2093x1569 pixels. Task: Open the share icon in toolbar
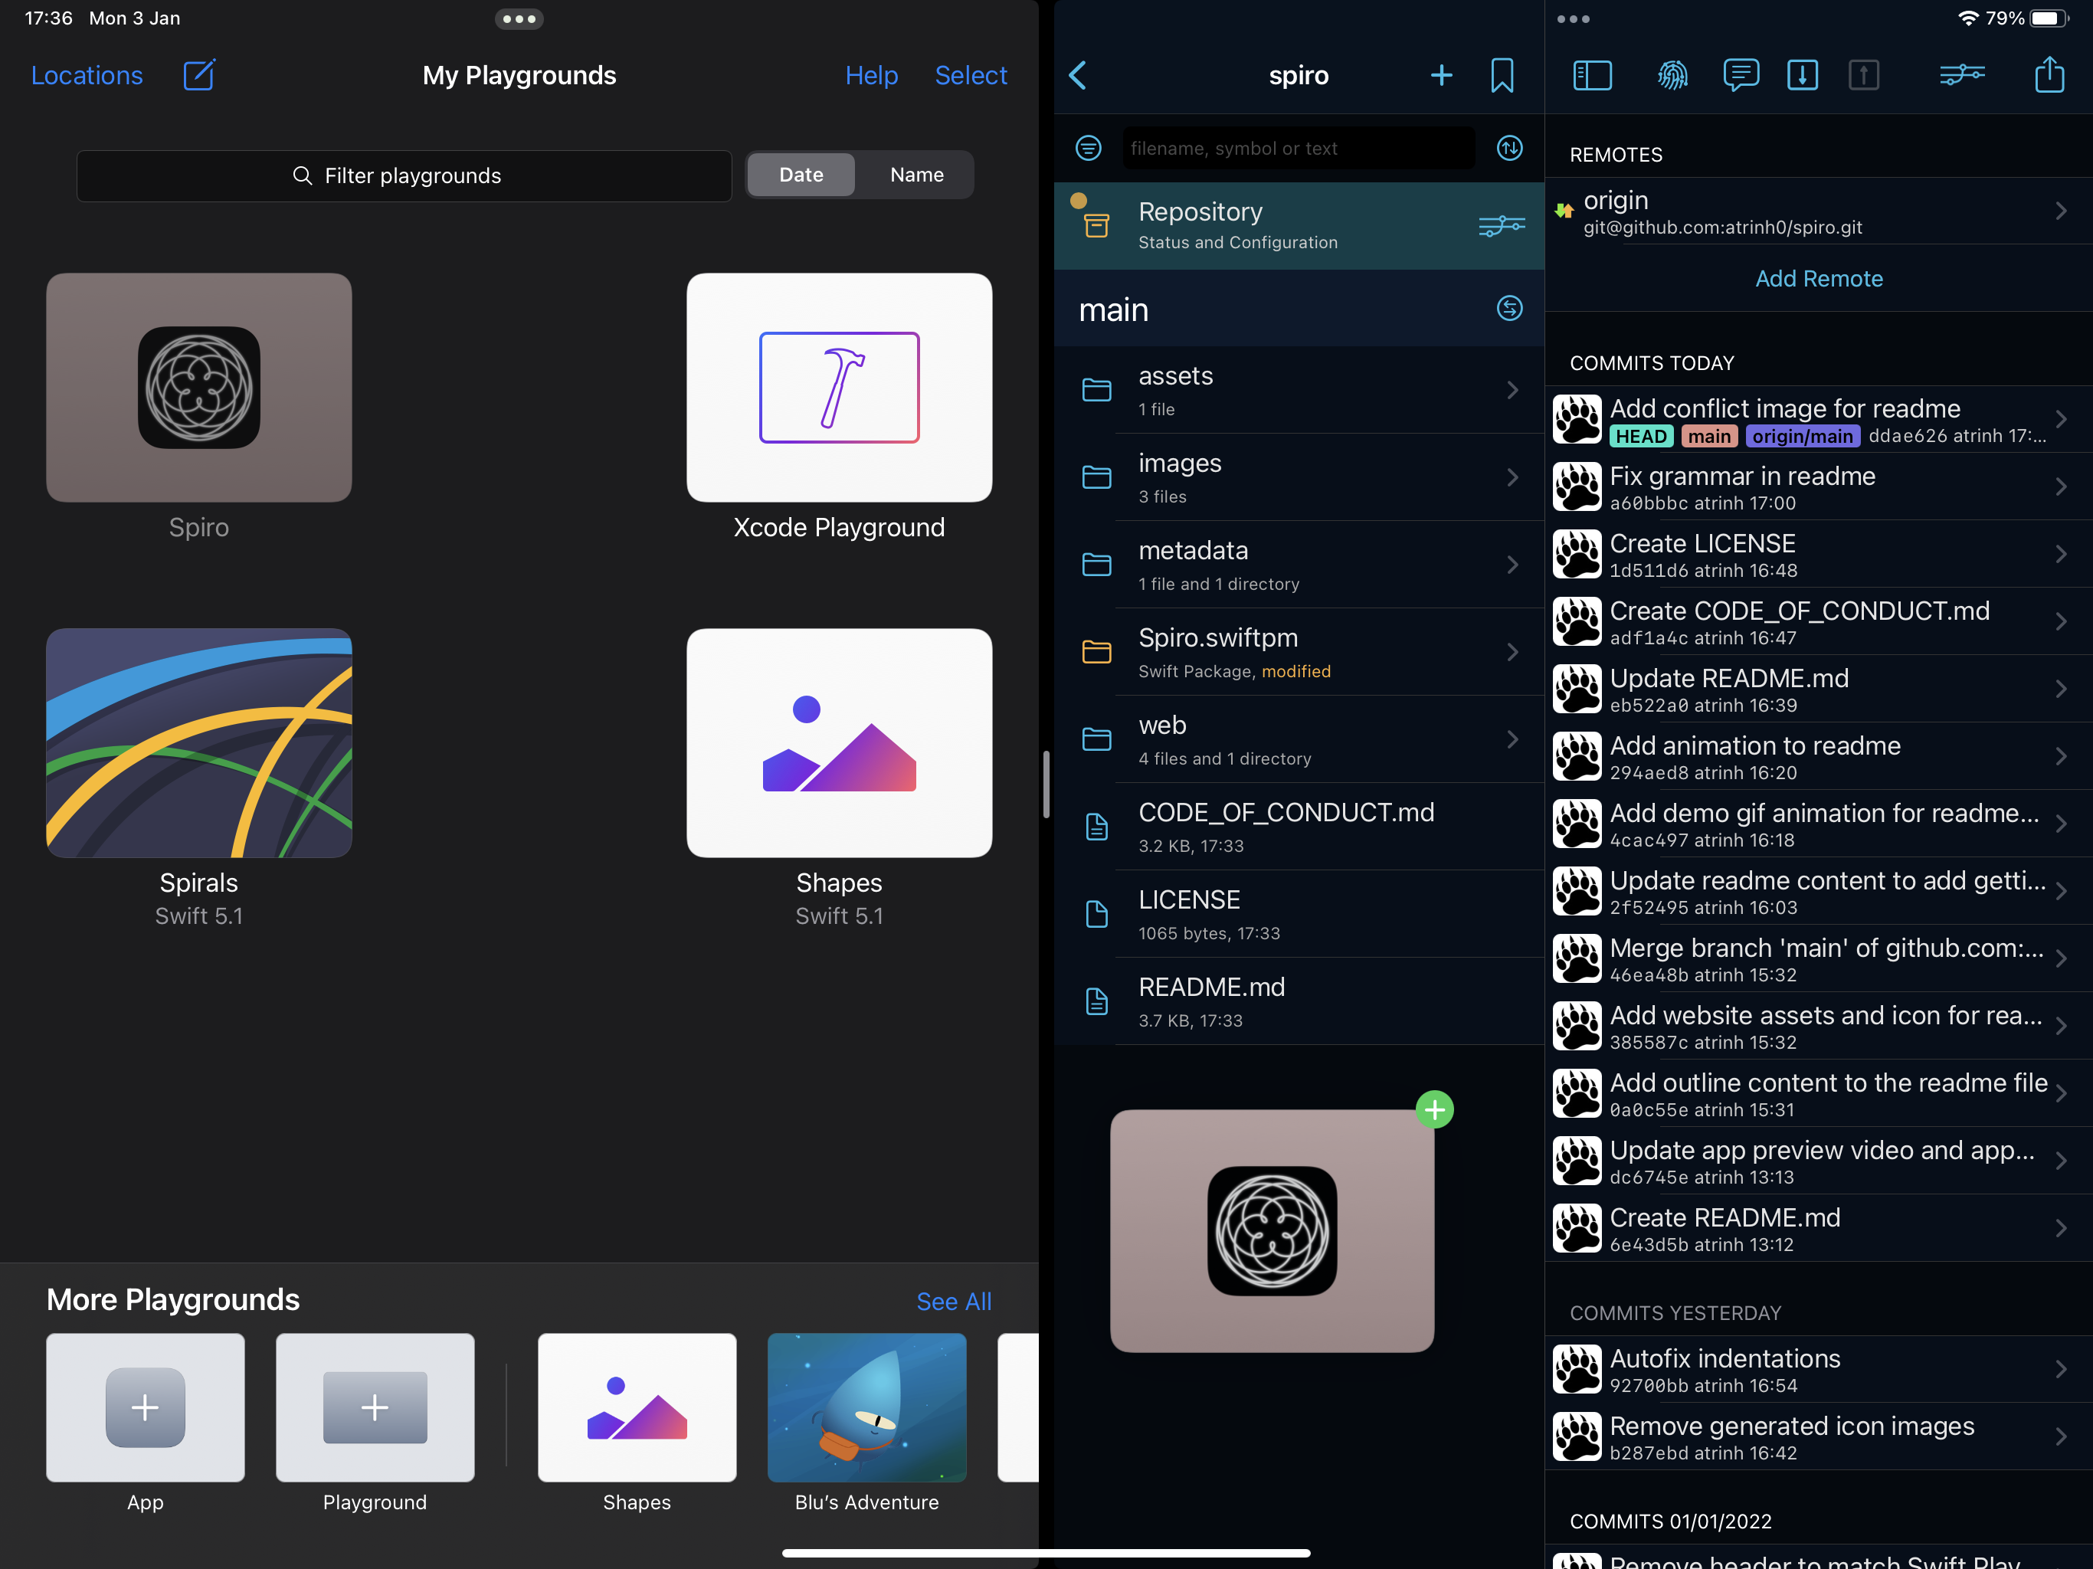pos(2049,75)
